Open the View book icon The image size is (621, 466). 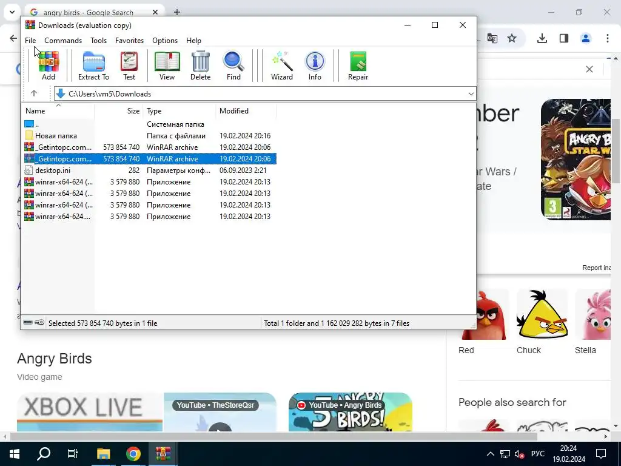(167, 66)
